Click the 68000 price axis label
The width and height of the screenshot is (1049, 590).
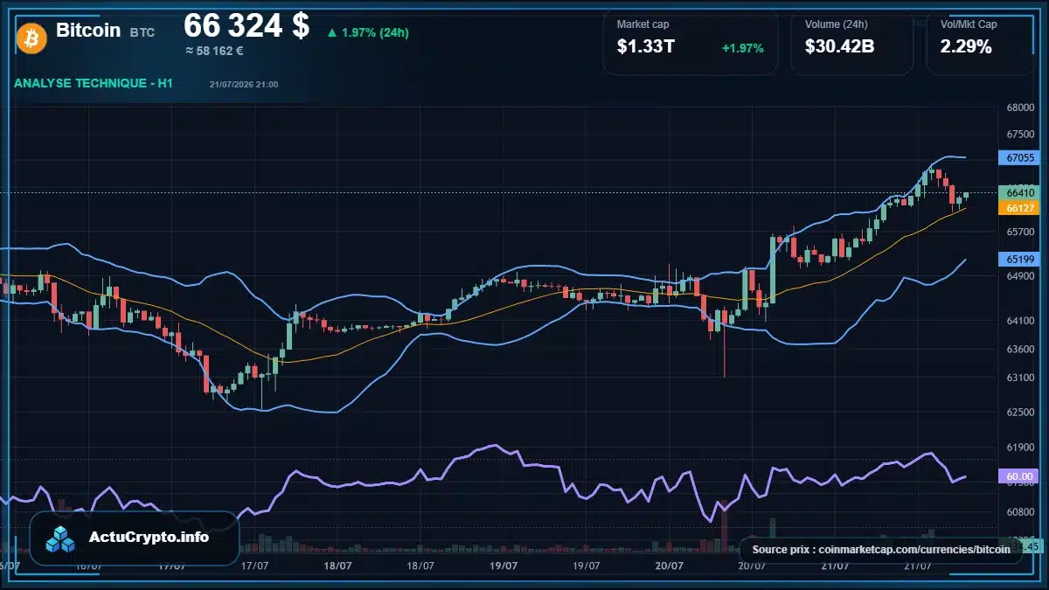pyautogui.click(x=1020, y=108)
